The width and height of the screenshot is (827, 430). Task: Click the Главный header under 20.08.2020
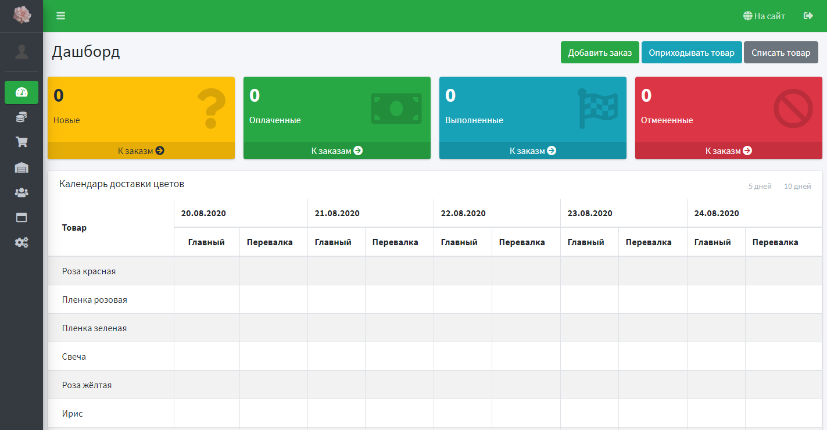(206, 242)
